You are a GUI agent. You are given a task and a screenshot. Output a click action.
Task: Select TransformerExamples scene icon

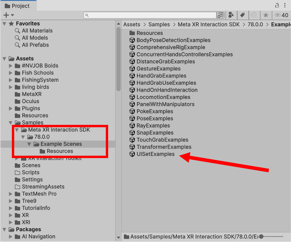132,147
